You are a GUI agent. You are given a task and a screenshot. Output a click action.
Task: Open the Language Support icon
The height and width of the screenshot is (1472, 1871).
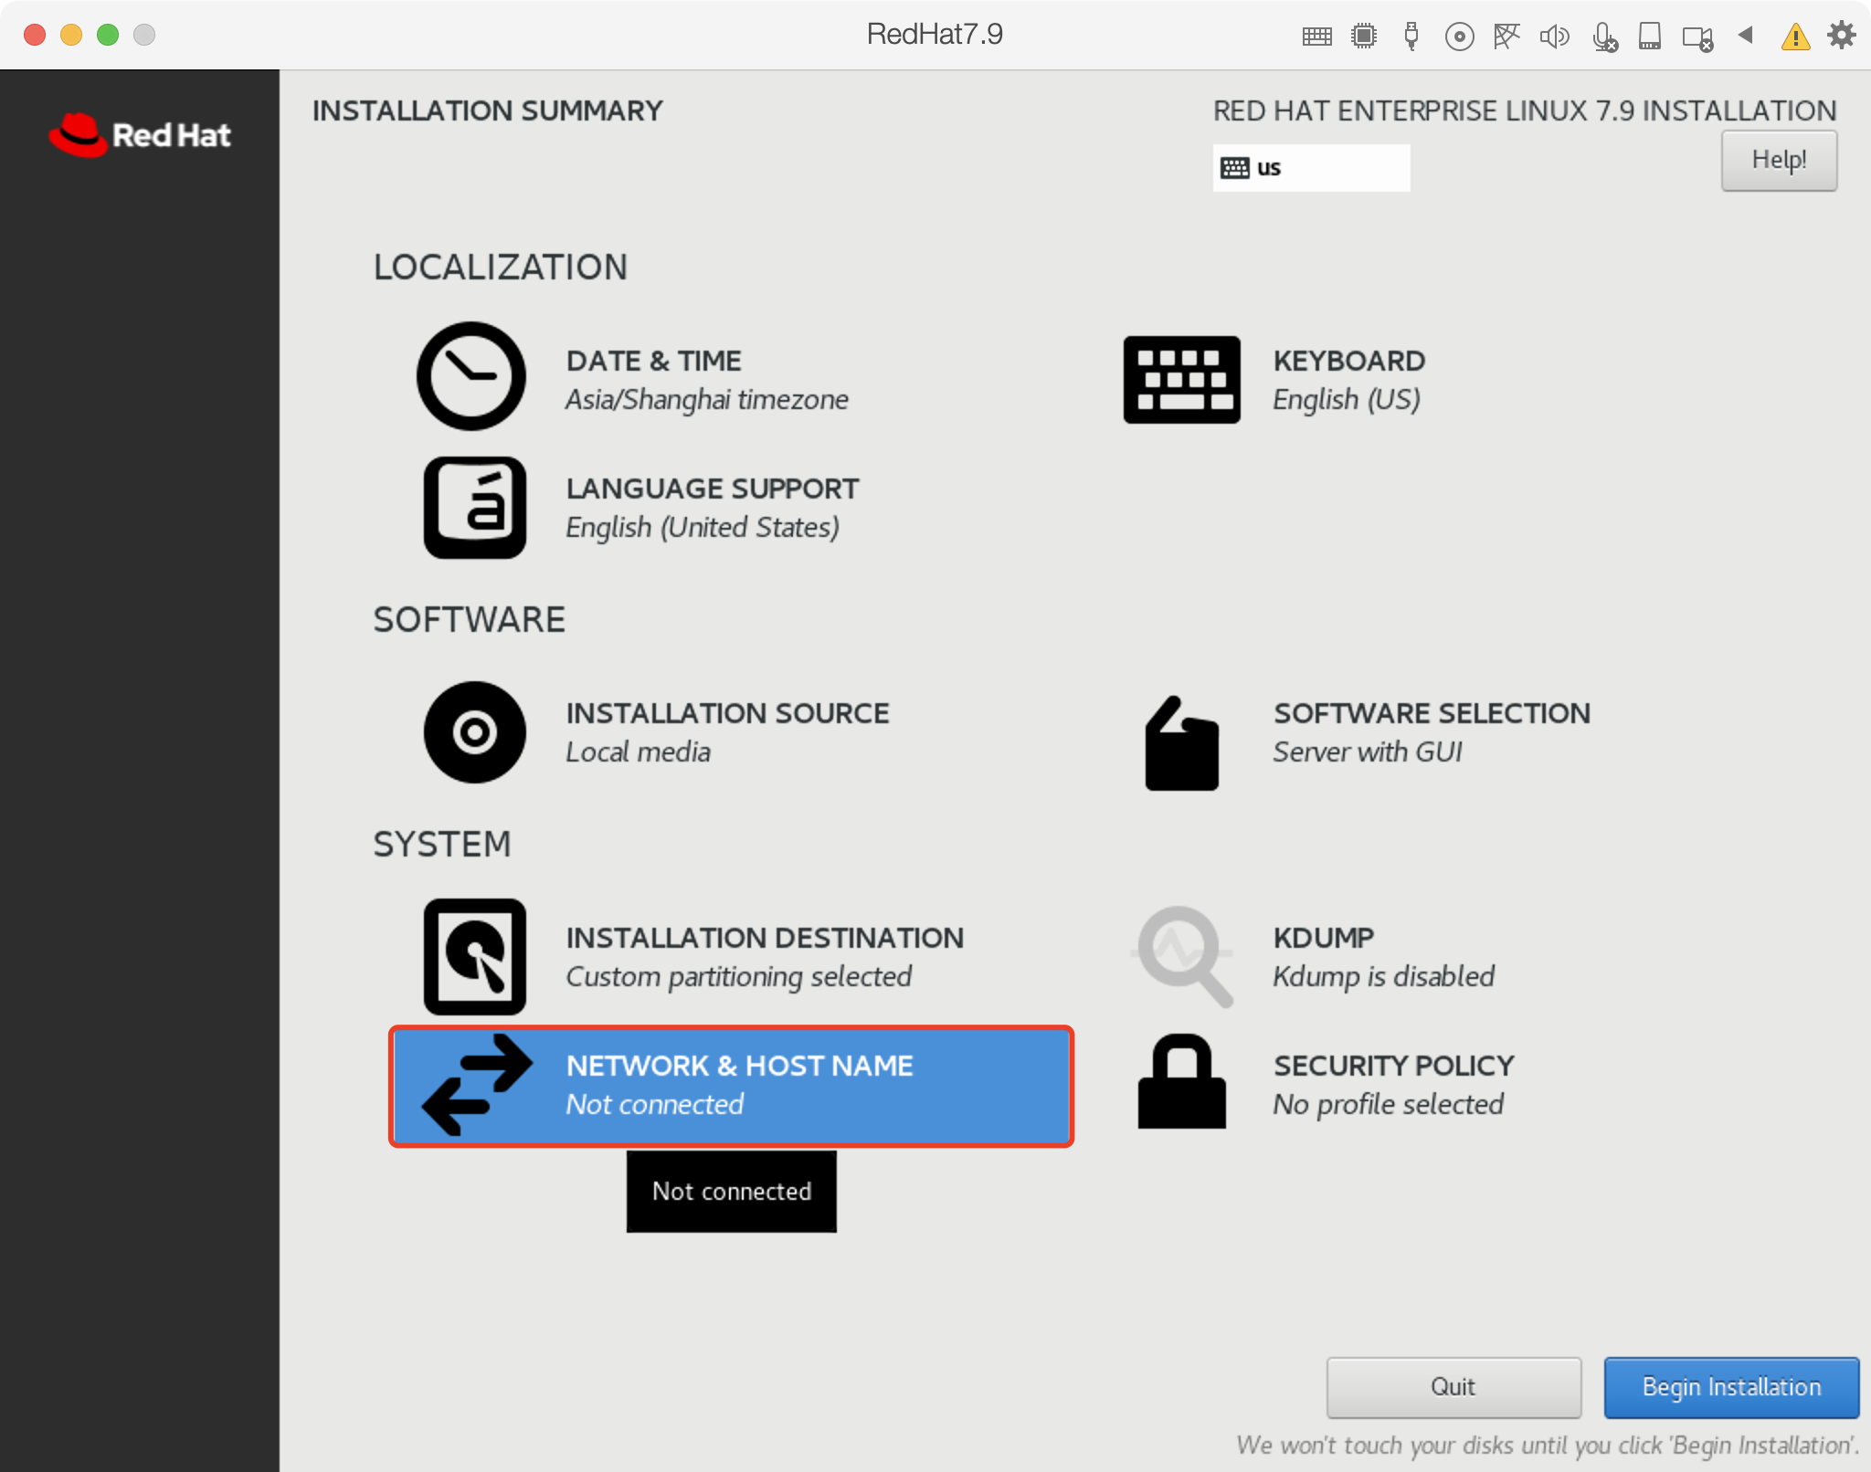474,507
